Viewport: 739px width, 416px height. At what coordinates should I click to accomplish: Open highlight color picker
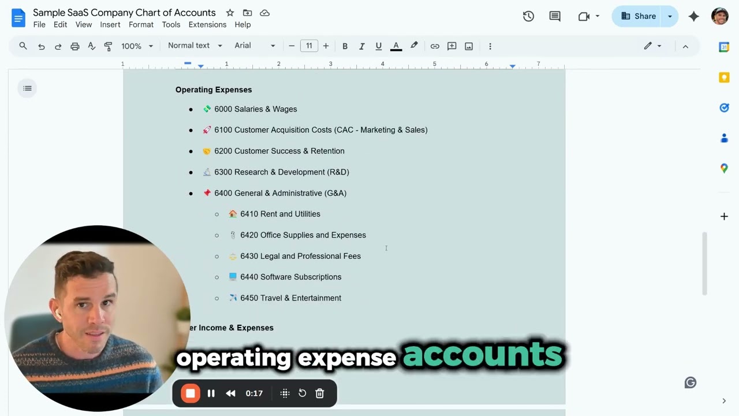click(414, 46)
